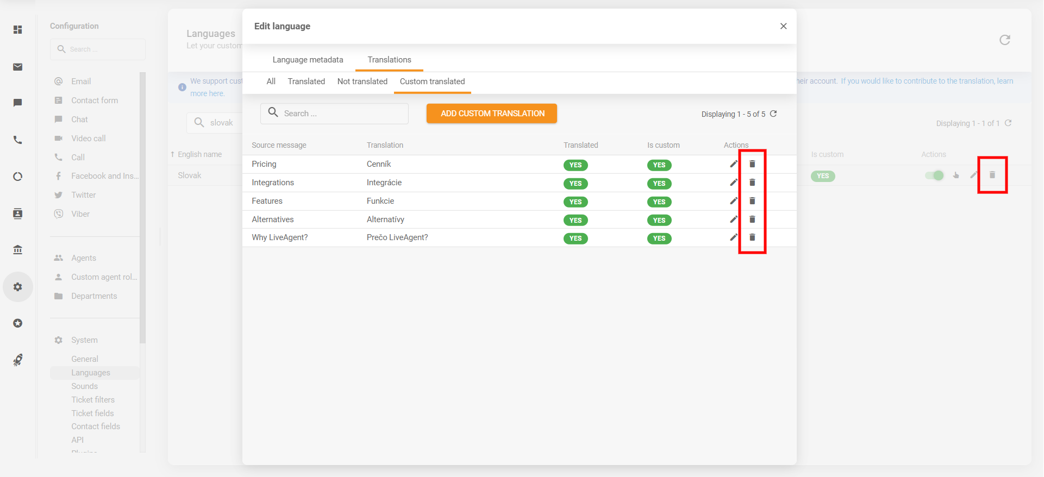The width and height of the screenshot is (1044, 477).
Task: Open the configuration gear in left sidebar
Action: click(18, 287)
